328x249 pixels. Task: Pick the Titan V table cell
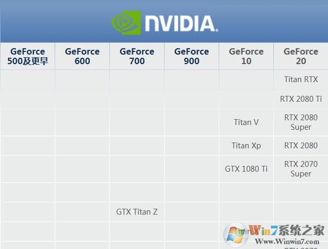coord(246,122)
